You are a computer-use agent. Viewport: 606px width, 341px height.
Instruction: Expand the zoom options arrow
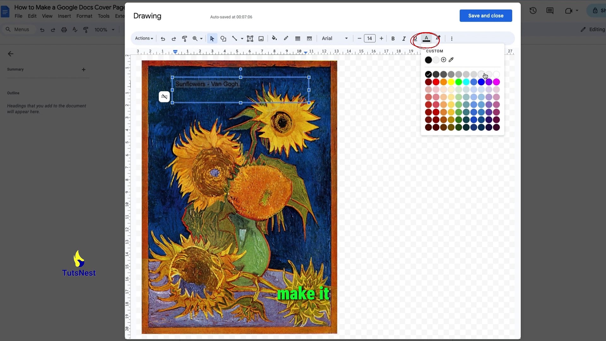click(x=201, y=38)
